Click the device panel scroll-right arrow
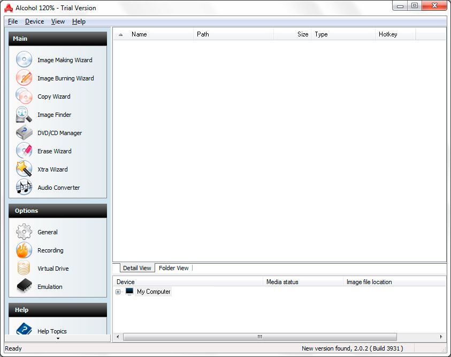Viewport: 451px width, 357px height. 441,337
